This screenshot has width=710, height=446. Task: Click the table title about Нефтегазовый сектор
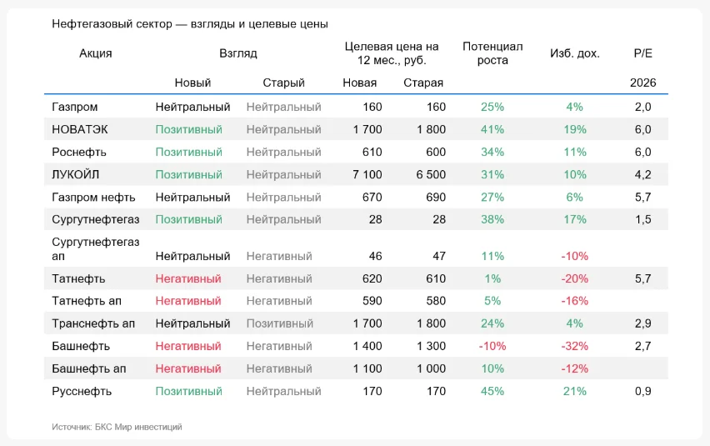[x=189, y=25]
